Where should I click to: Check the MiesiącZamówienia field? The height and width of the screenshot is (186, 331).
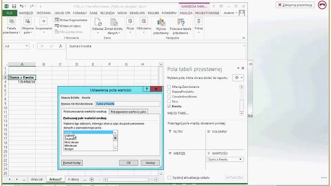(169, 87)
